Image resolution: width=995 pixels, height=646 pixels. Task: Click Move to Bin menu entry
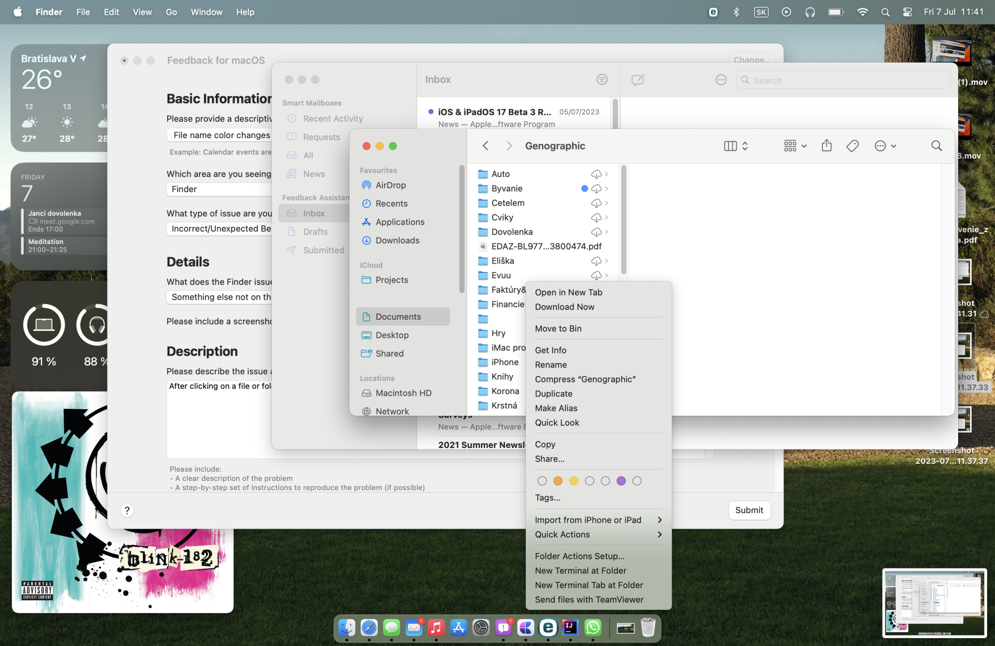(558, 329)
